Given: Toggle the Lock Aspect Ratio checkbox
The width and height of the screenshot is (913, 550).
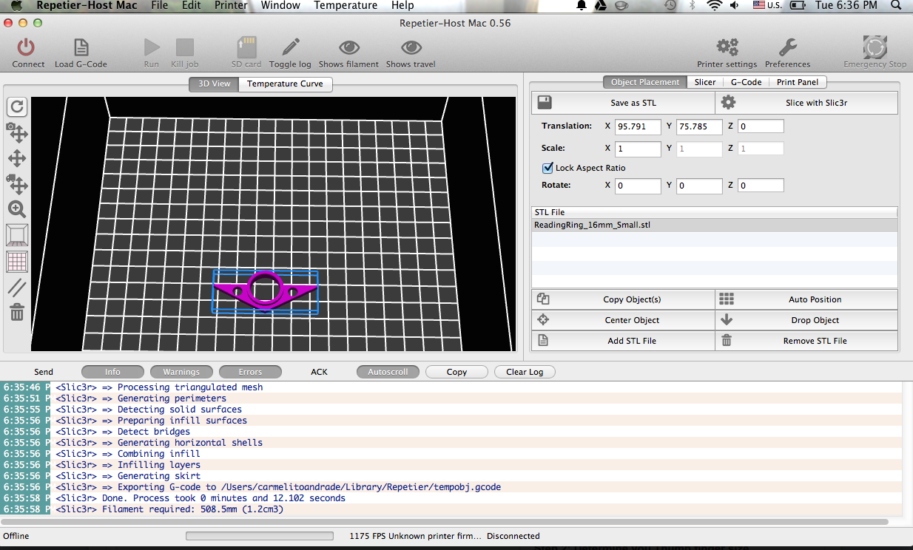Looking at the screenshot, I should [x=548, y=168].
